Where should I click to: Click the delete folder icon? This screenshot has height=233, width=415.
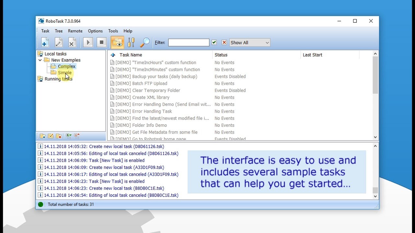tap(59, 136)
